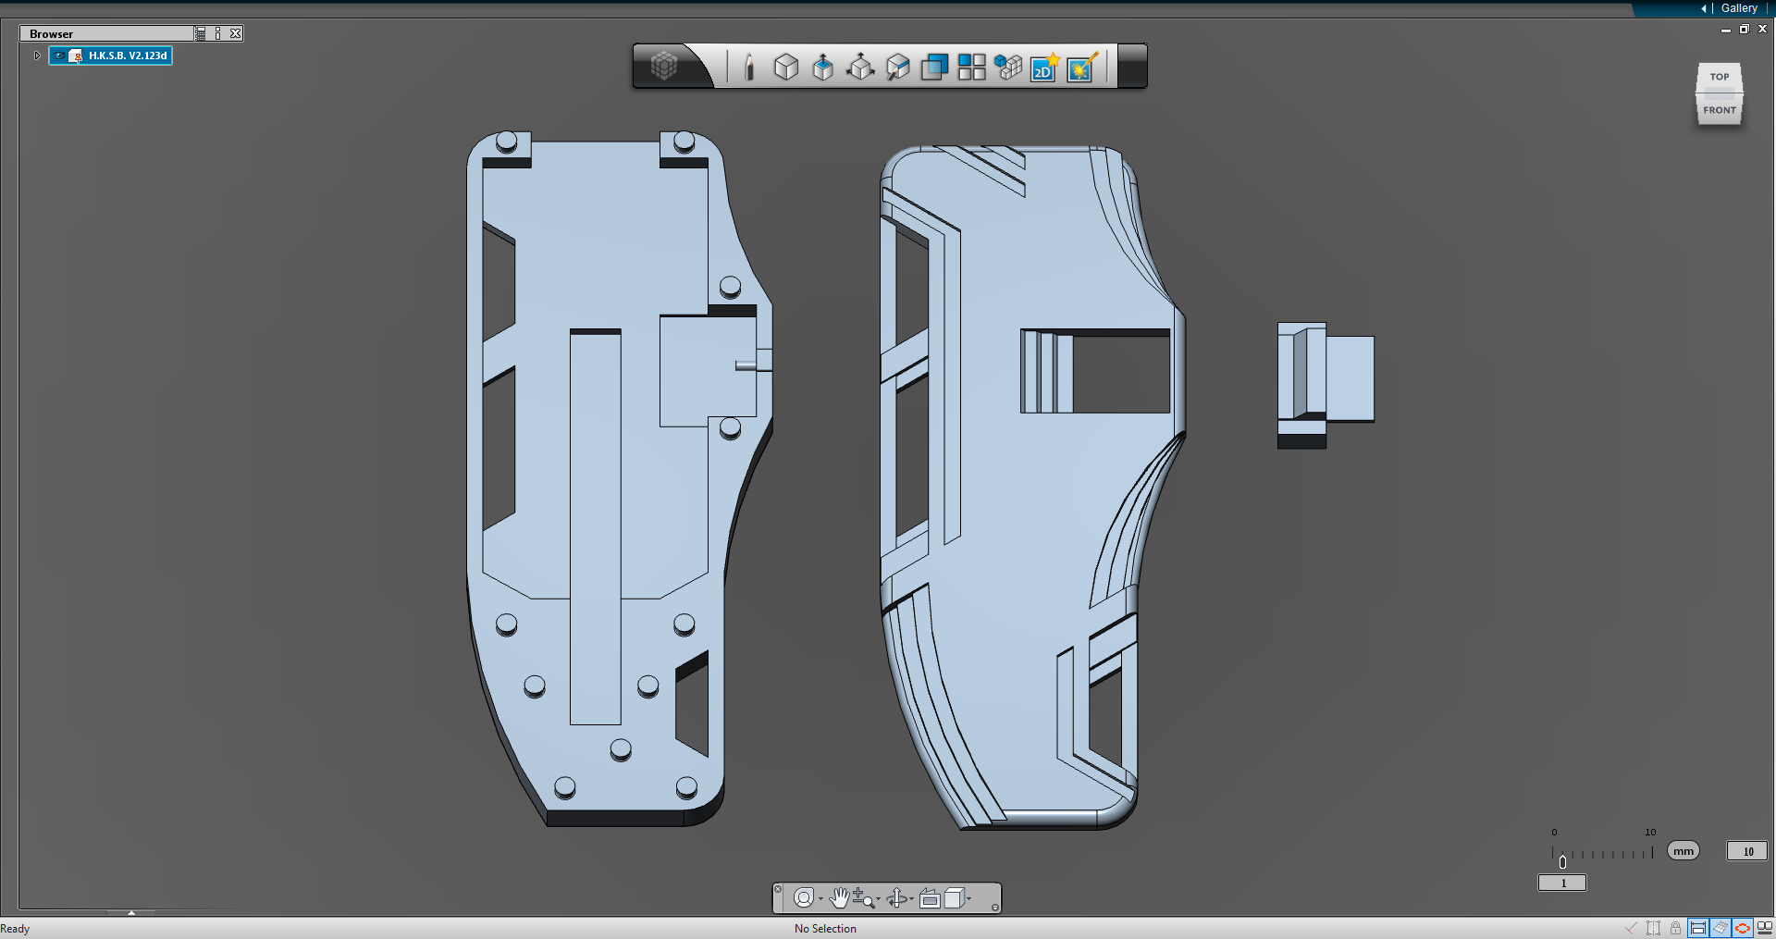Image resolution: width=1776 pixels, height=939 pixels.
Task: Click the Look At camera icon
Action: coord(930,898)
